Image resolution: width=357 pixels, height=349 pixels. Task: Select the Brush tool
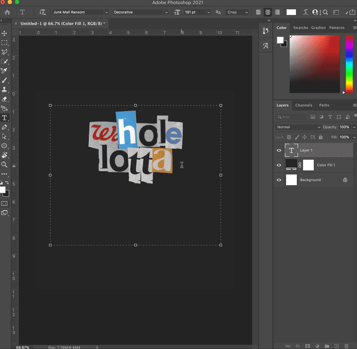click(x=4, y=80)
